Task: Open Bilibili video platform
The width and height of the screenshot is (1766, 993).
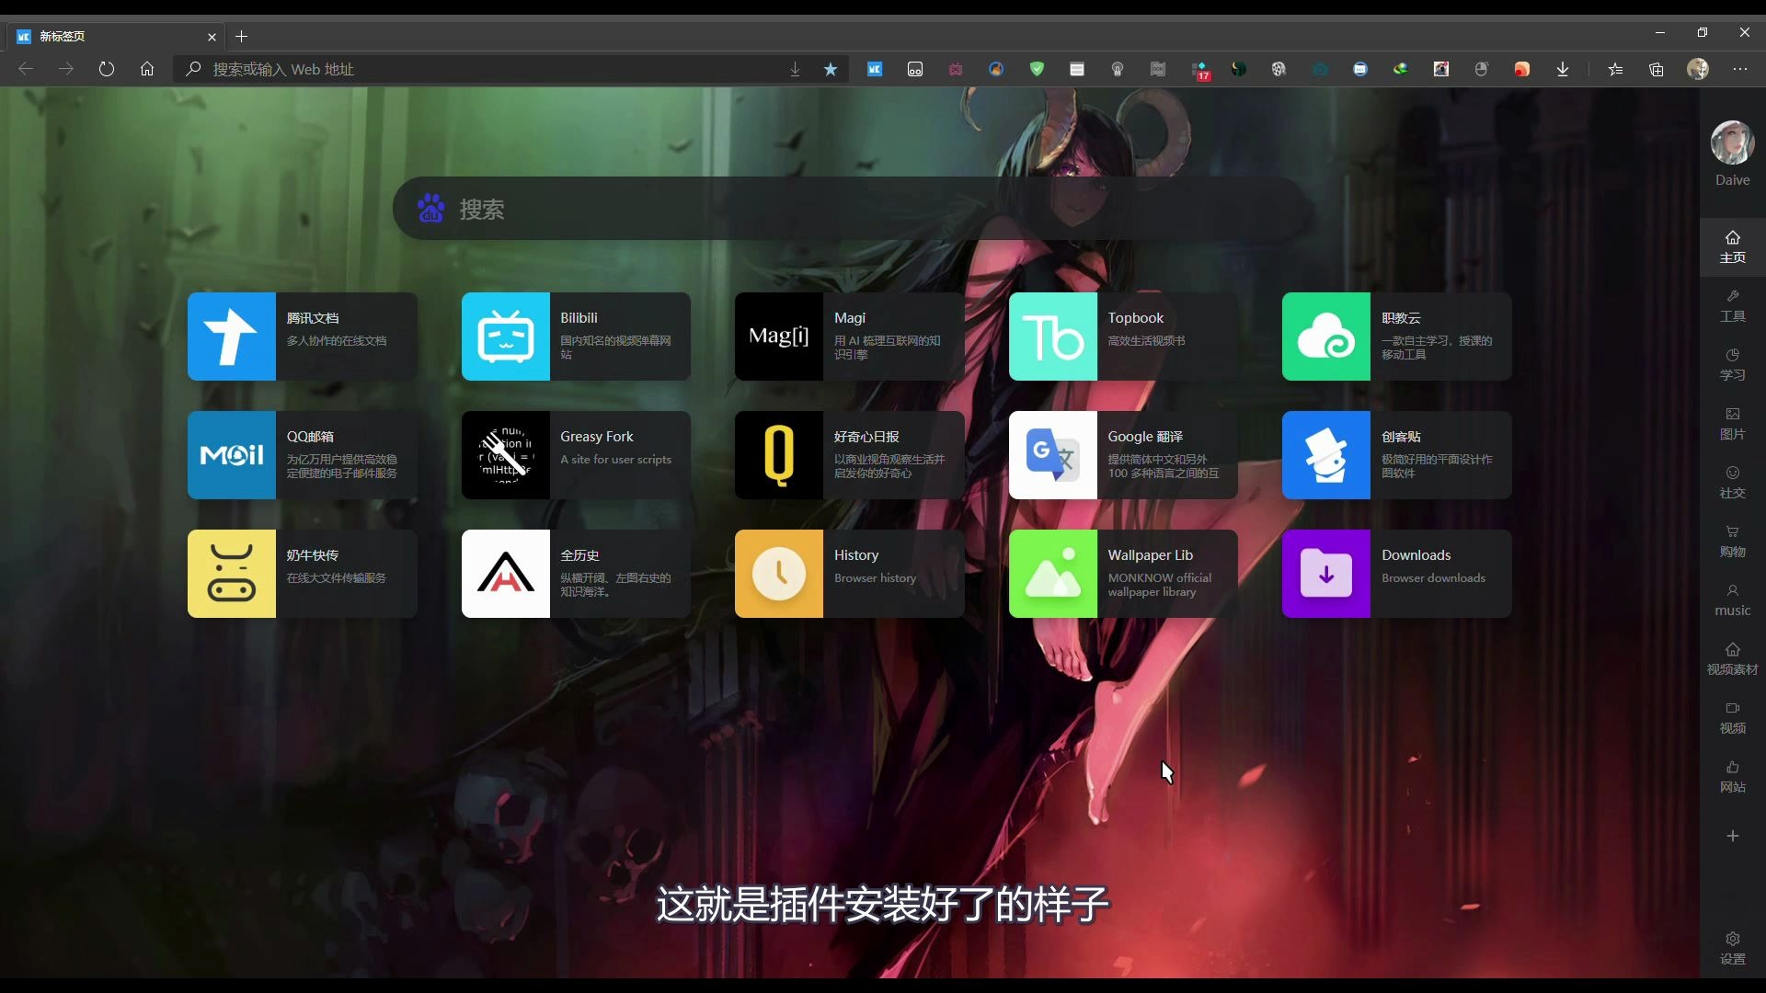Action: pyautogui.click(x=575, y=336)
